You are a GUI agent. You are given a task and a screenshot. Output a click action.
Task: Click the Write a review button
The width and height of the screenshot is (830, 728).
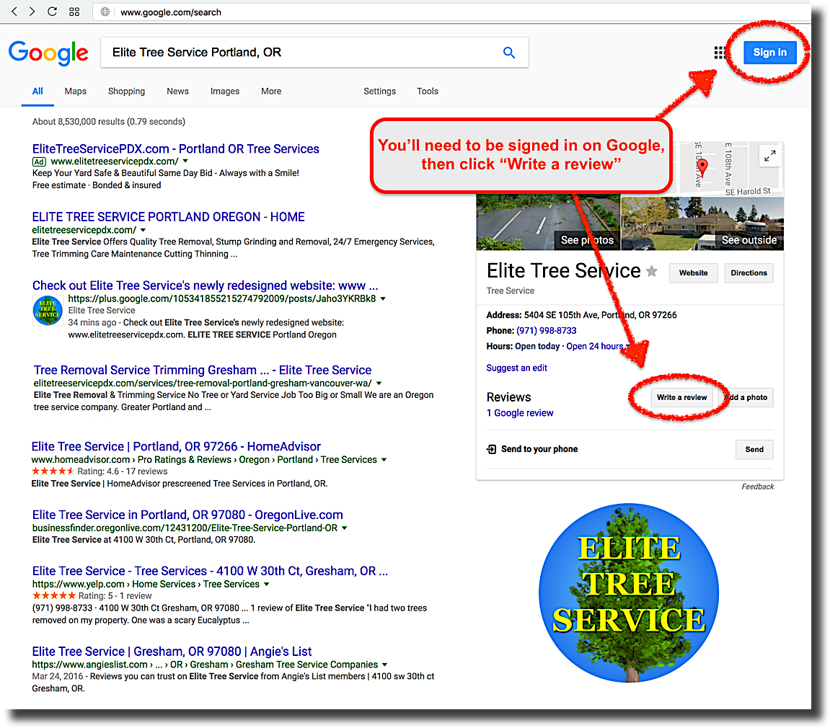tap(681, 397)
